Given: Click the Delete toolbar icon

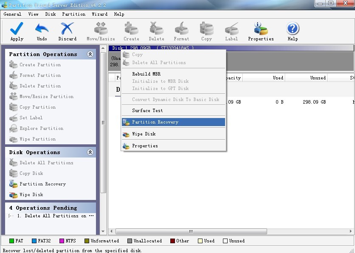Looking at the screenshot, I should (156, 28).
